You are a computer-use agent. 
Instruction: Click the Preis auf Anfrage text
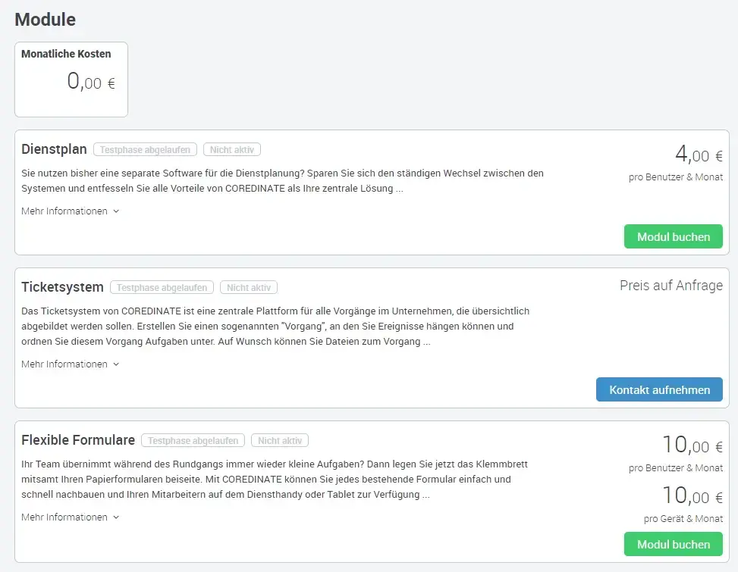coord(670,286)
